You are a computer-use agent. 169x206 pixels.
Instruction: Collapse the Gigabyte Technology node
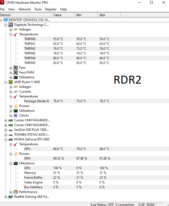6,25
